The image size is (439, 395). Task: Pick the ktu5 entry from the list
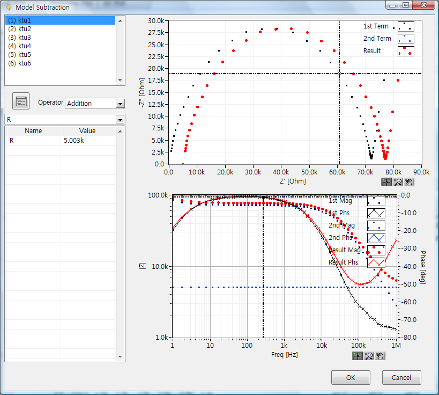tap(19, 55)
